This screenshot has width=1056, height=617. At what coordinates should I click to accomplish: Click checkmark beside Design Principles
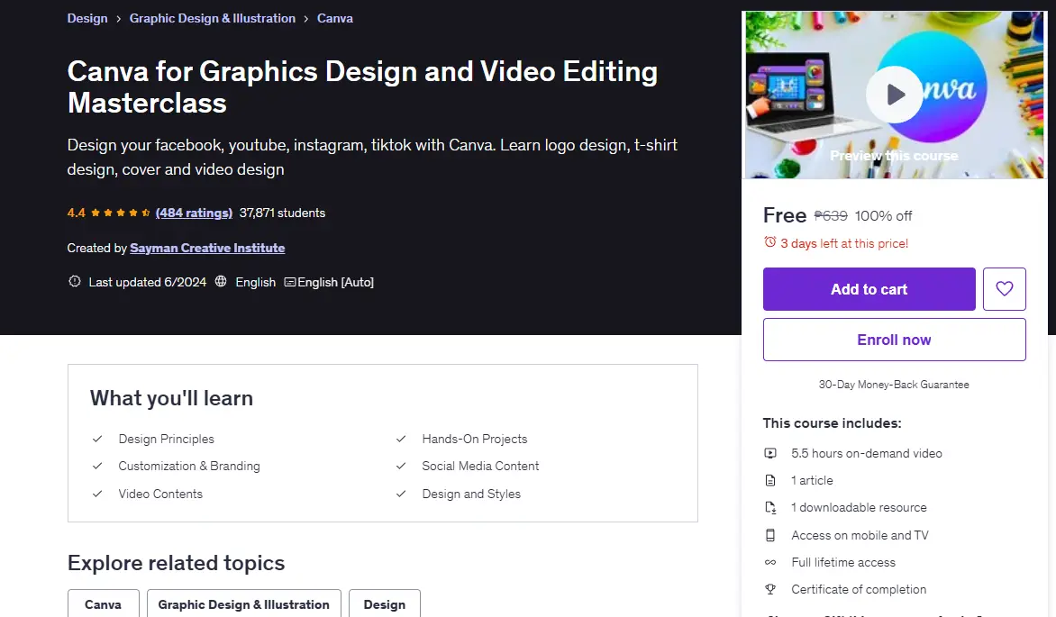coord(97,440)
